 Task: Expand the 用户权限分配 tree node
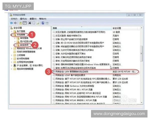(15, 41)
